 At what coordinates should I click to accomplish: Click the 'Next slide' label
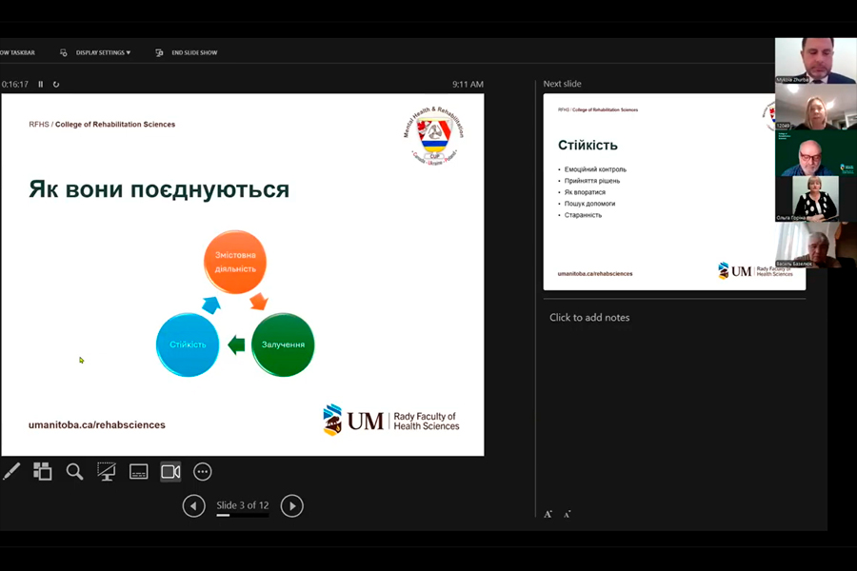(x=562, y=84)
